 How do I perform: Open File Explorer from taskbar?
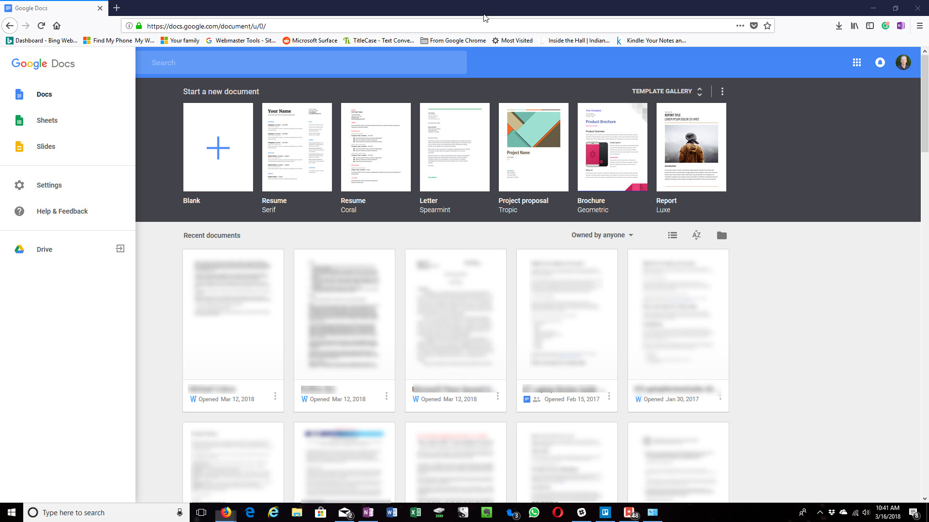pos(297,512)
